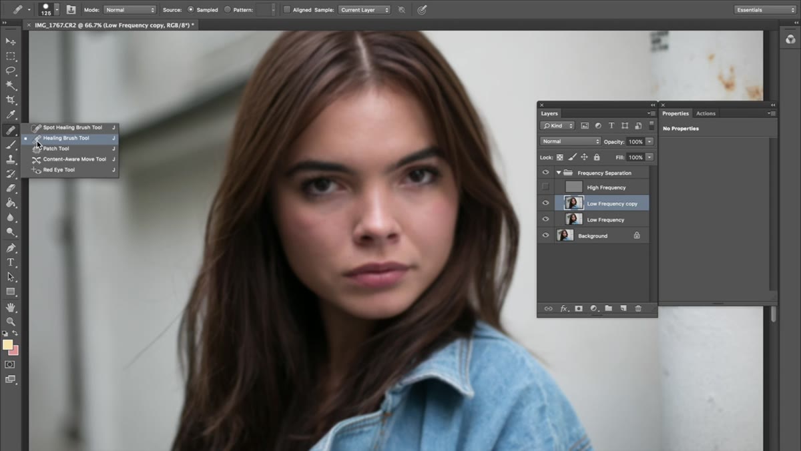This screenshot has width=801, height=451.
Task: Select the Magic Wand tool
Action: click(x=11, y=85)
